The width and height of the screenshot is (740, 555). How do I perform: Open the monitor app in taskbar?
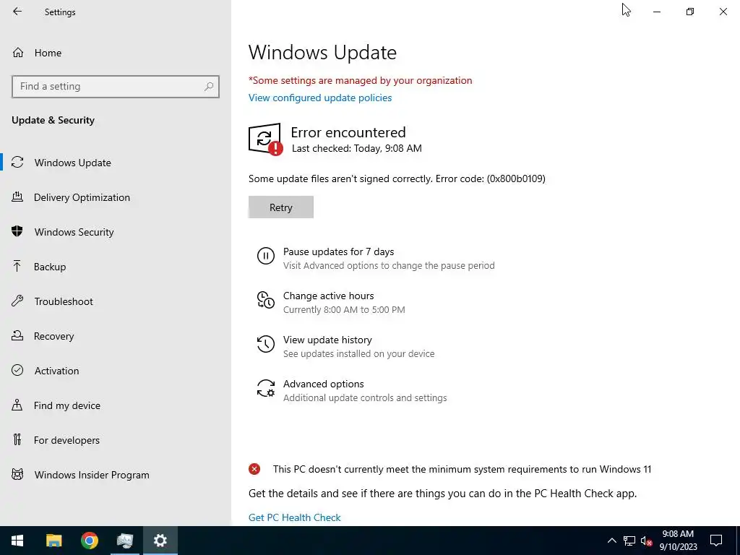[124, 541]
